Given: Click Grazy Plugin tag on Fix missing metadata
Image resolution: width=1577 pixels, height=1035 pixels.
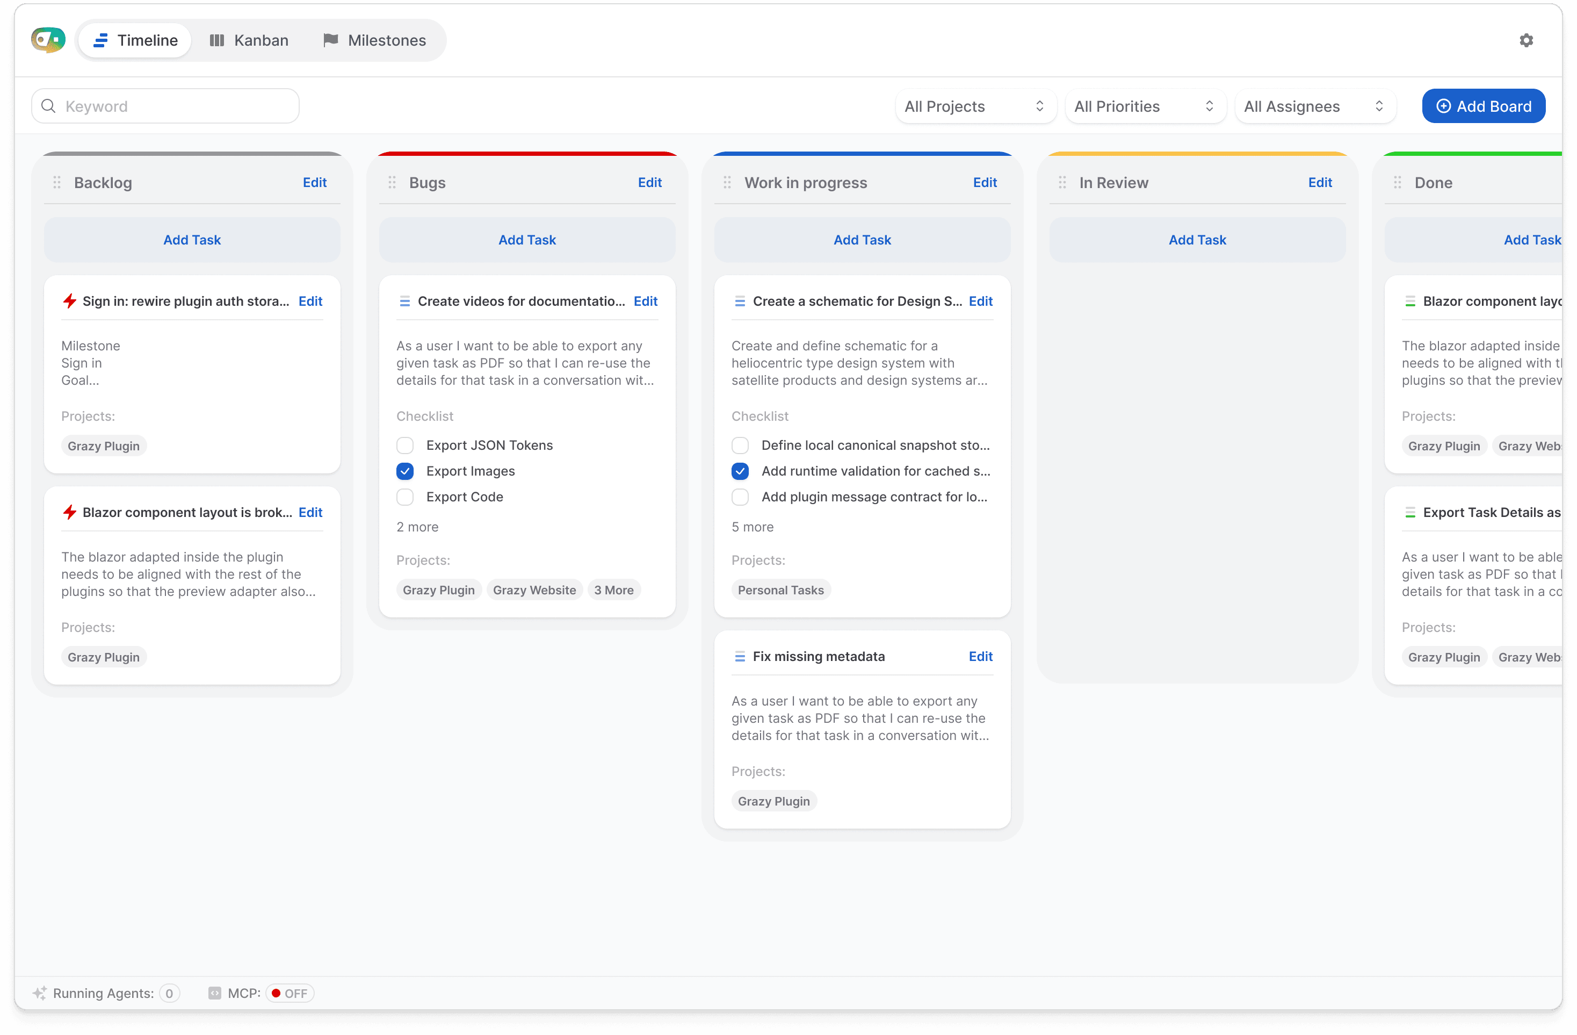Looking at the screenshot, I should [x=774, y=802].
